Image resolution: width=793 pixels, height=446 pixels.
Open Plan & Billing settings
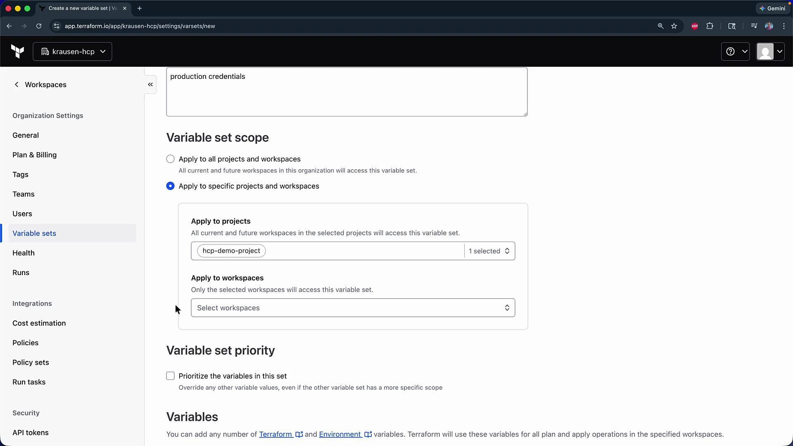pyautogui.click(x=35, y=155)
